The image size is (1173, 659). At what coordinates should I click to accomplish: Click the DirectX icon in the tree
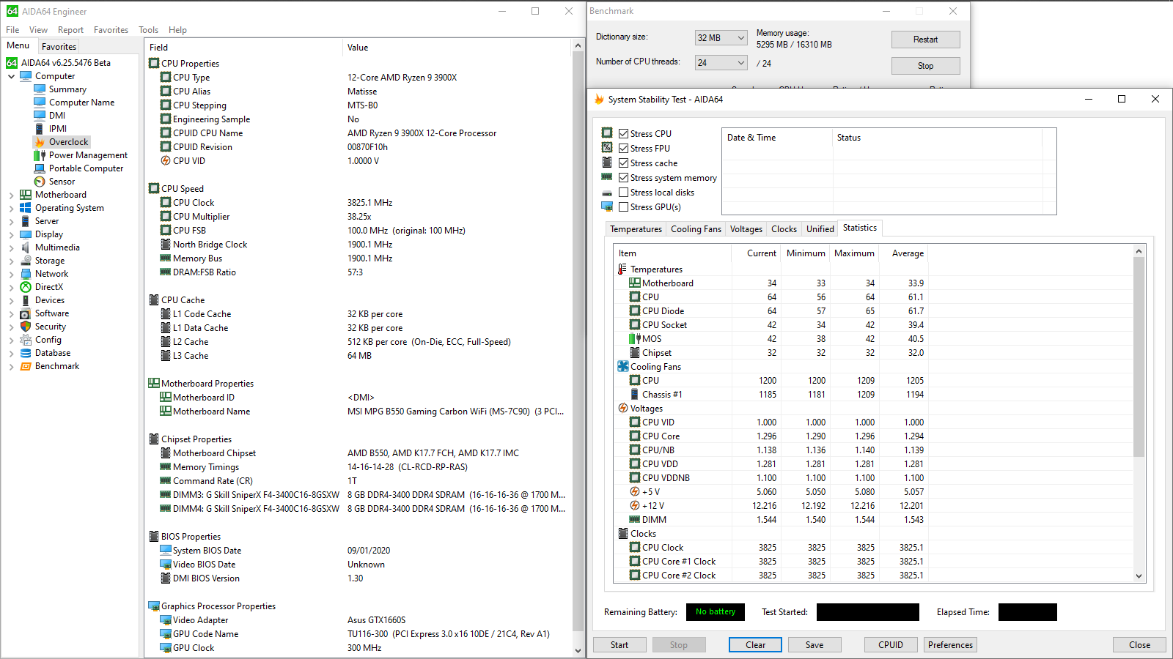pyautogui.click(x=26, y=287)
